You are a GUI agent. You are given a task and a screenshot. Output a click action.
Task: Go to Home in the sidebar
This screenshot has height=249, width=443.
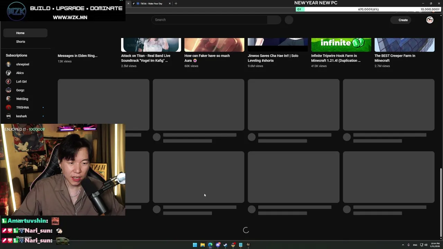pyautogui.click(x=25, y=33)
